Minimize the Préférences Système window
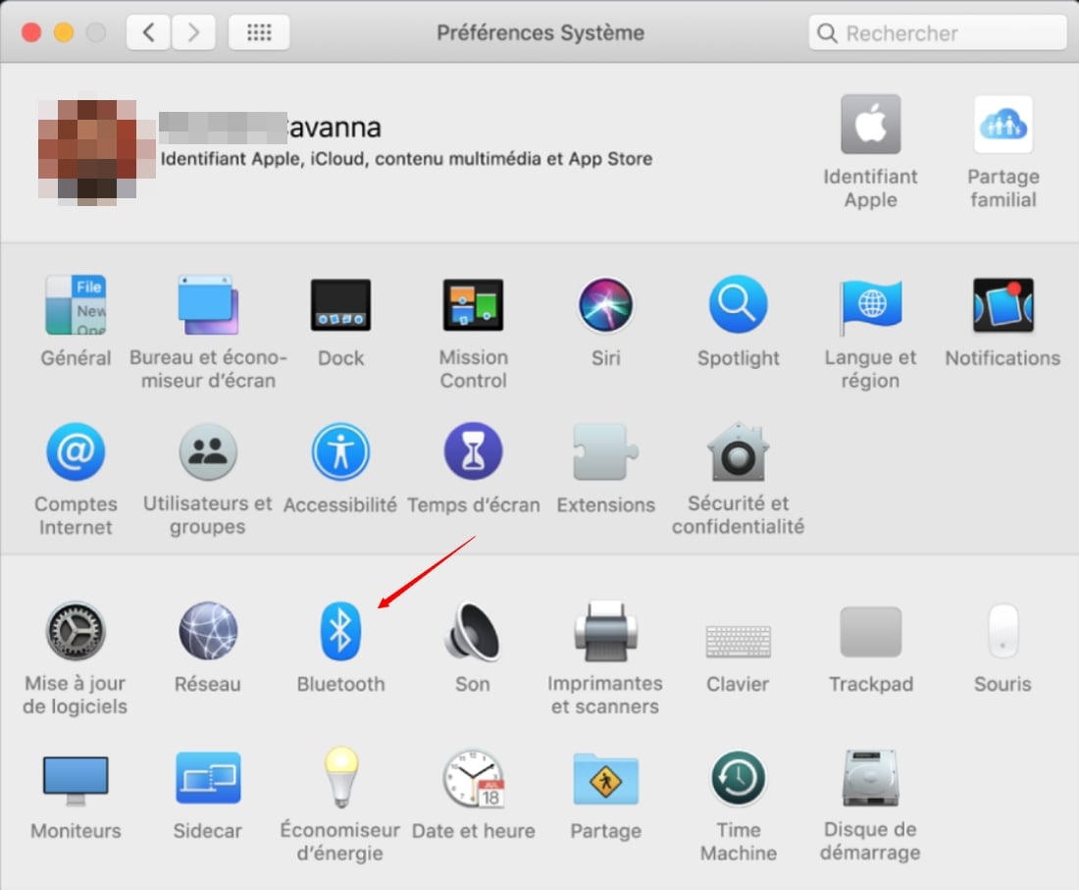Image resolution: width=1079 pixels, height=890 pixels. click(x=64, y=32)
